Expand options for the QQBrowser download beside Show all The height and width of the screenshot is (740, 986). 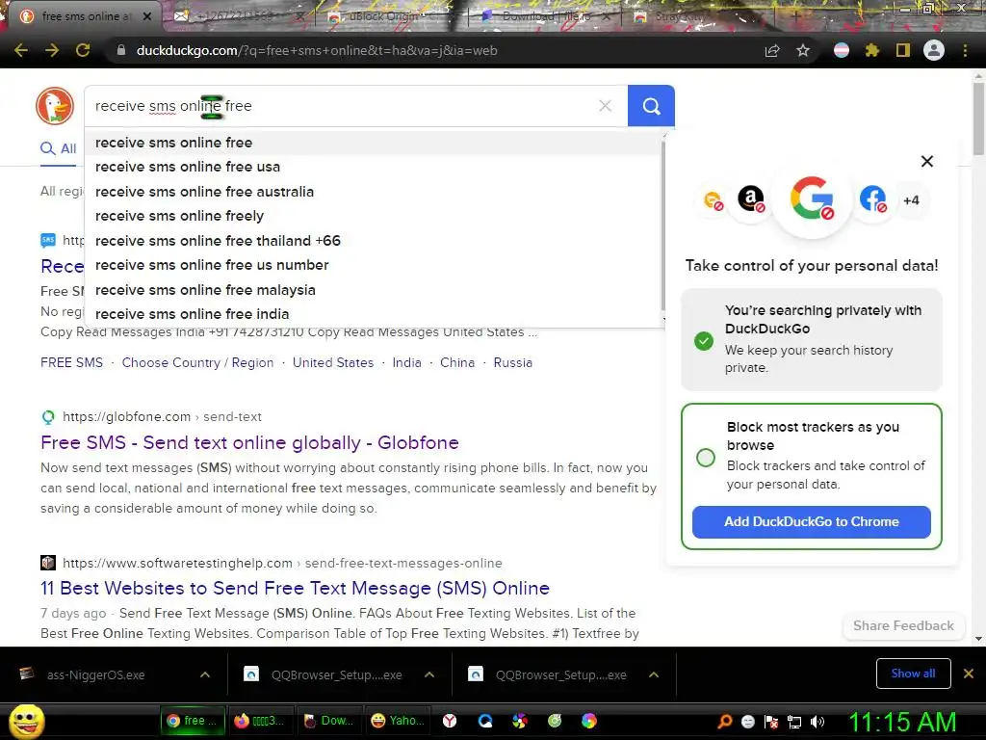[x=654, y=674]
